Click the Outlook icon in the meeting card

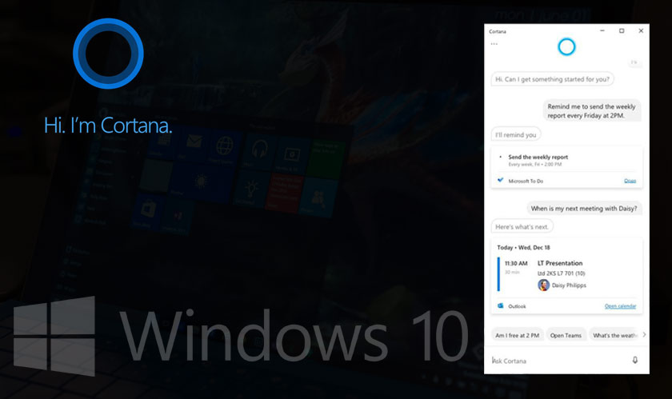[500, 305]
